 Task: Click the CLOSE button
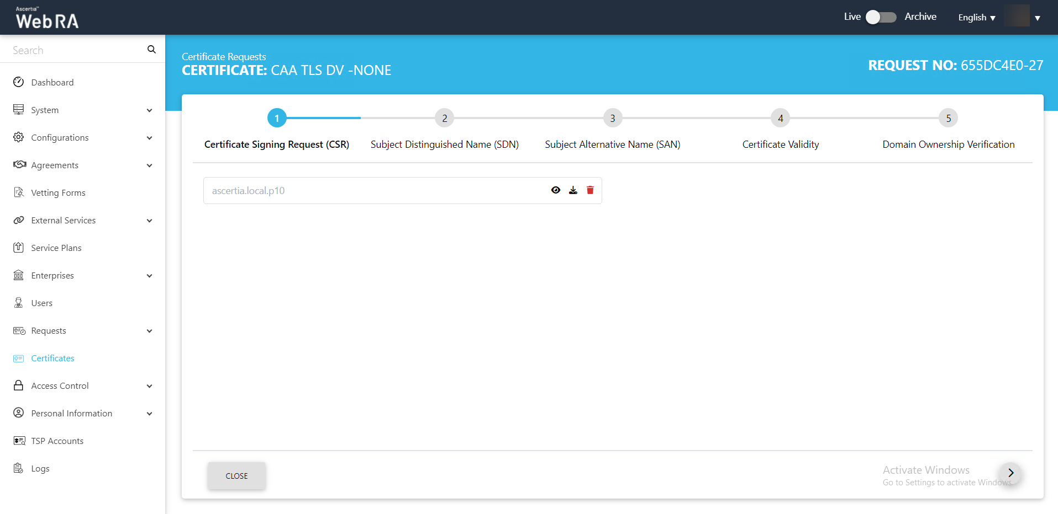236,476
